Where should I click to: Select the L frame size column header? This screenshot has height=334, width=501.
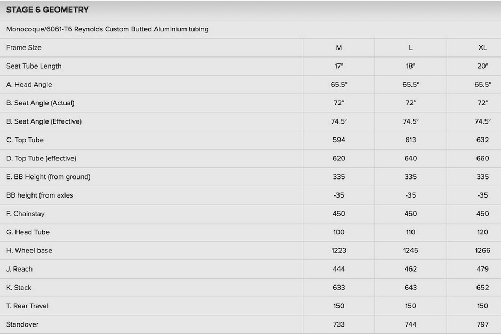click(410, 47)
